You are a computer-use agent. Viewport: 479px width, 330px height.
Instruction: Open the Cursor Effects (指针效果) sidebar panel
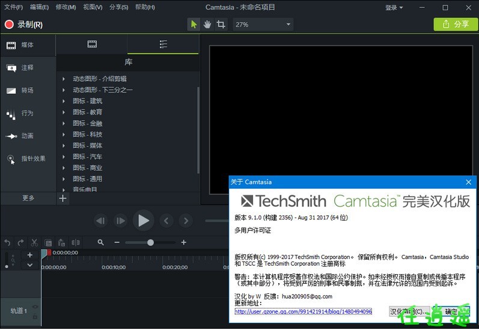28,159
